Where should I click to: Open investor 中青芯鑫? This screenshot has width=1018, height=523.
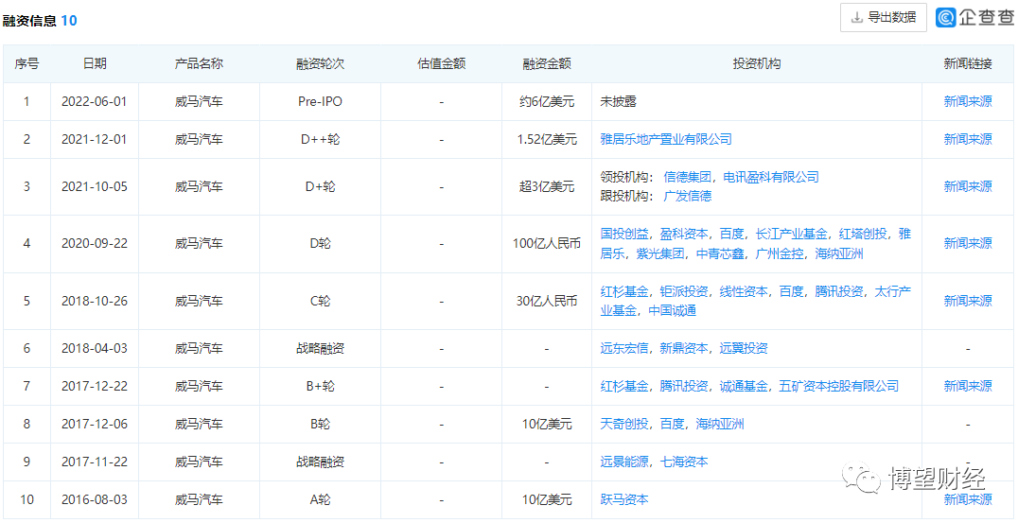pos(720,253)
